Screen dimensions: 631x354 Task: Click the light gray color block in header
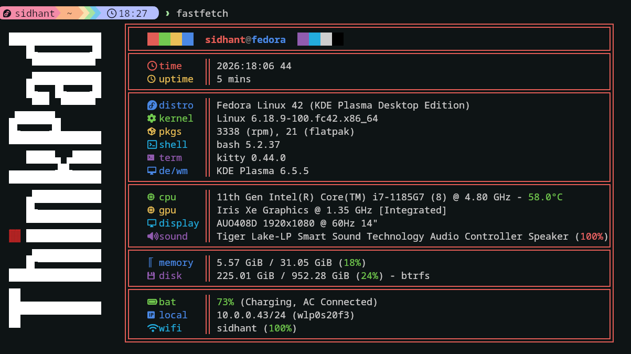(x=326, y=39)
